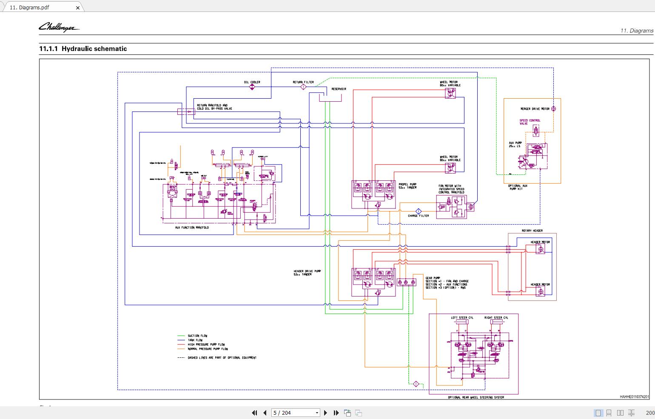655x419 pixels.
Task: Click the previous view navigation icon
Action: [347, 413]
